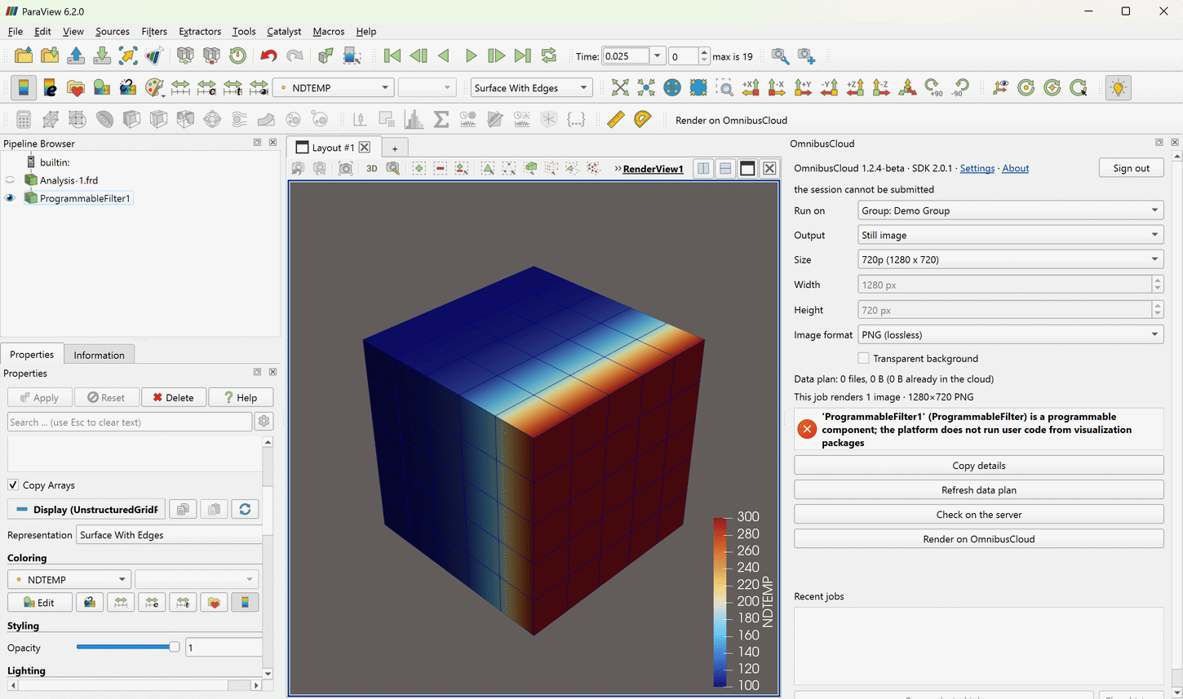Click the ruler measurement tool icon
1183x699 pixels.
click(x=616, y=120)
